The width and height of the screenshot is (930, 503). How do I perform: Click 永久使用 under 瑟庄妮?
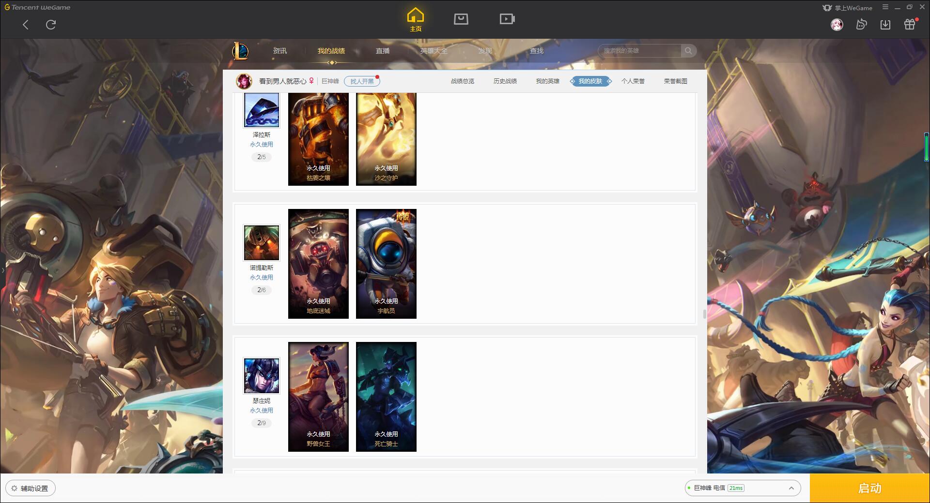point(262,411)
